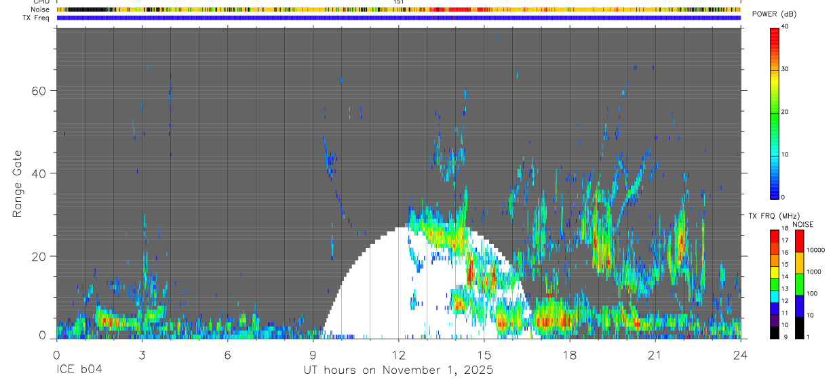Click the "100" tick on the NOISE legend
This screenshot has height=384, width=833.
coord(811,294)
